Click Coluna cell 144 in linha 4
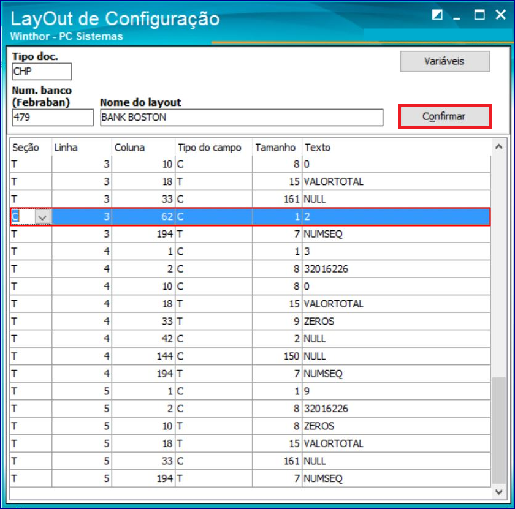 (143, 356)
